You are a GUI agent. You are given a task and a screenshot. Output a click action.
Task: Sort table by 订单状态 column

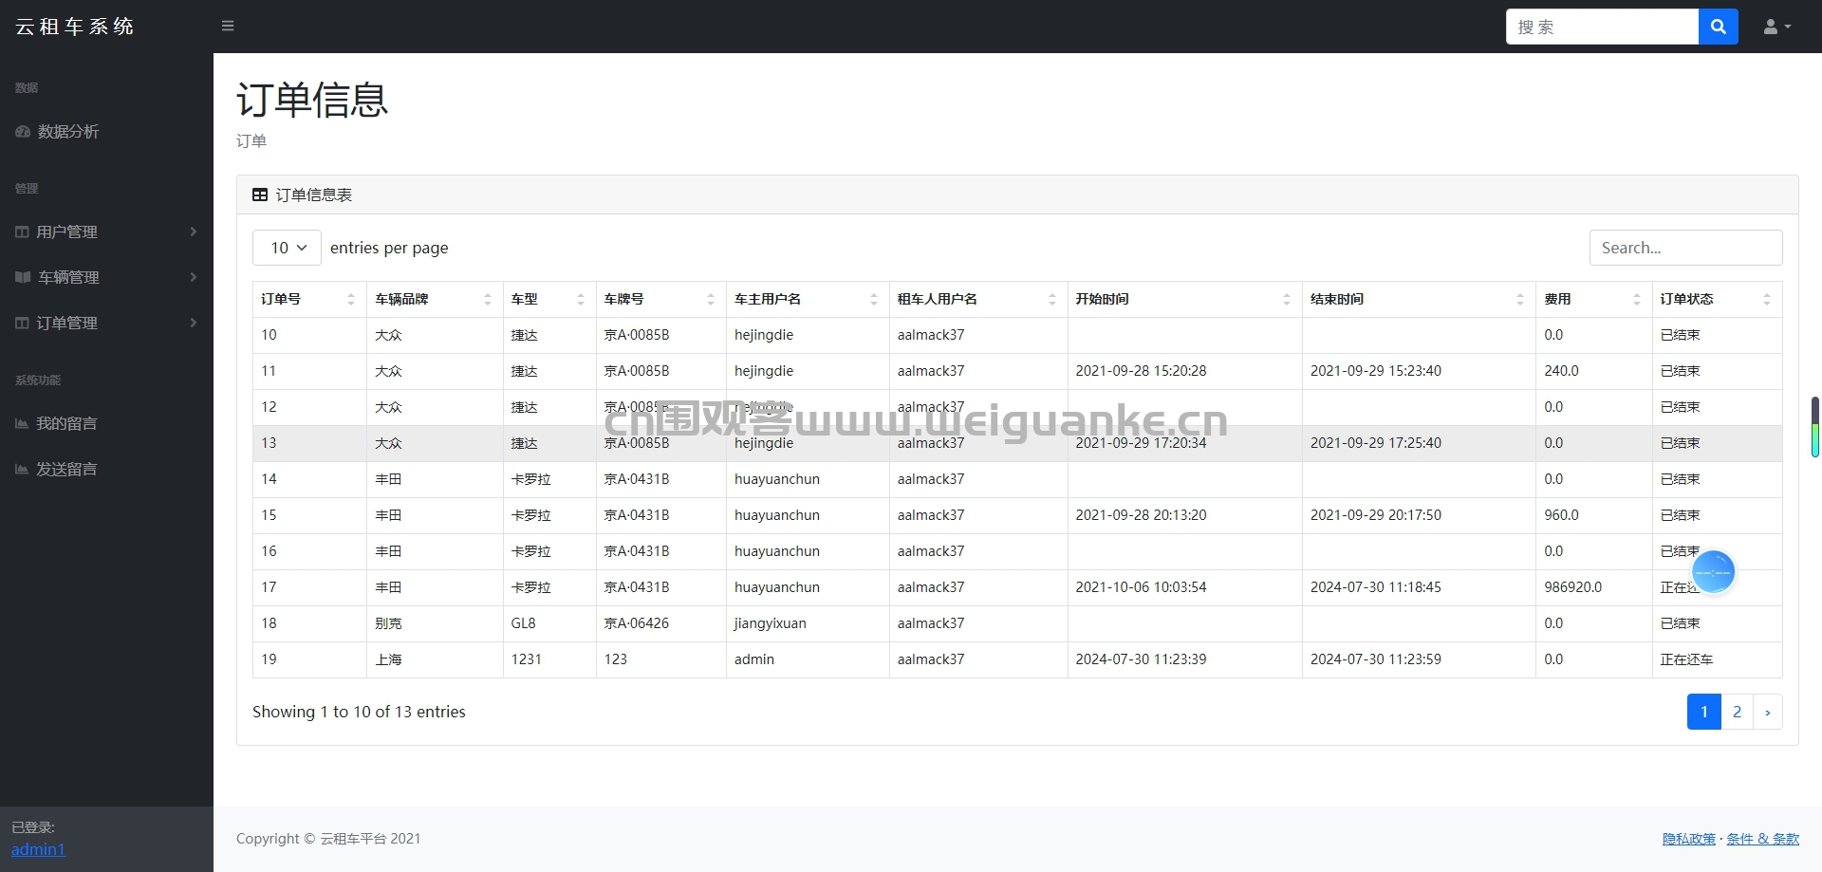pos(1718,299)
